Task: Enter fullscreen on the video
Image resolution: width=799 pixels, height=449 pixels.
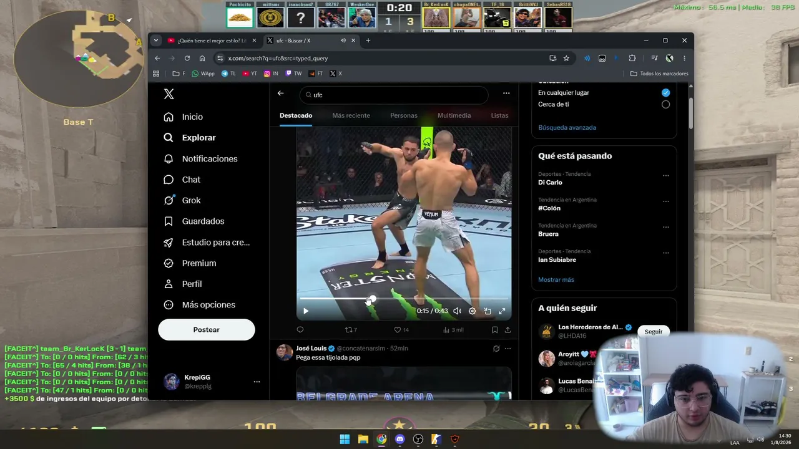Action: (502, 311)
